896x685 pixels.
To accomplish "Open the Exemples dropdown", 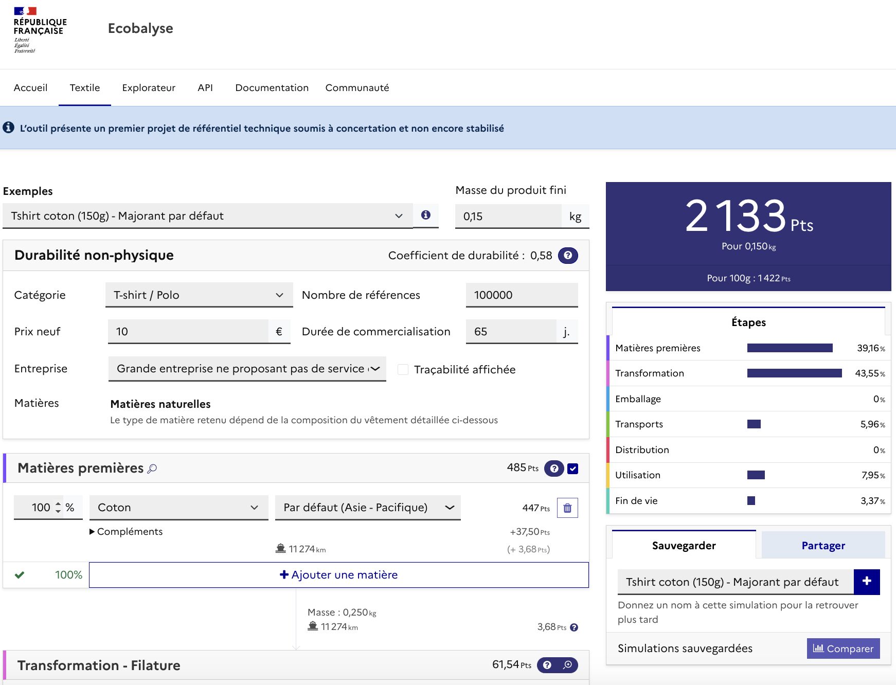I will point(208,216).
